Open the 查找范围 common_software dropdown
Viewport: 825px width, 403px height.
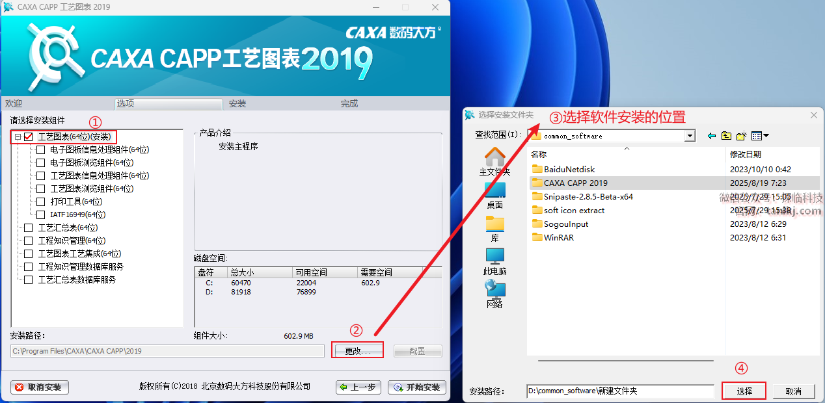coord(690,136)
